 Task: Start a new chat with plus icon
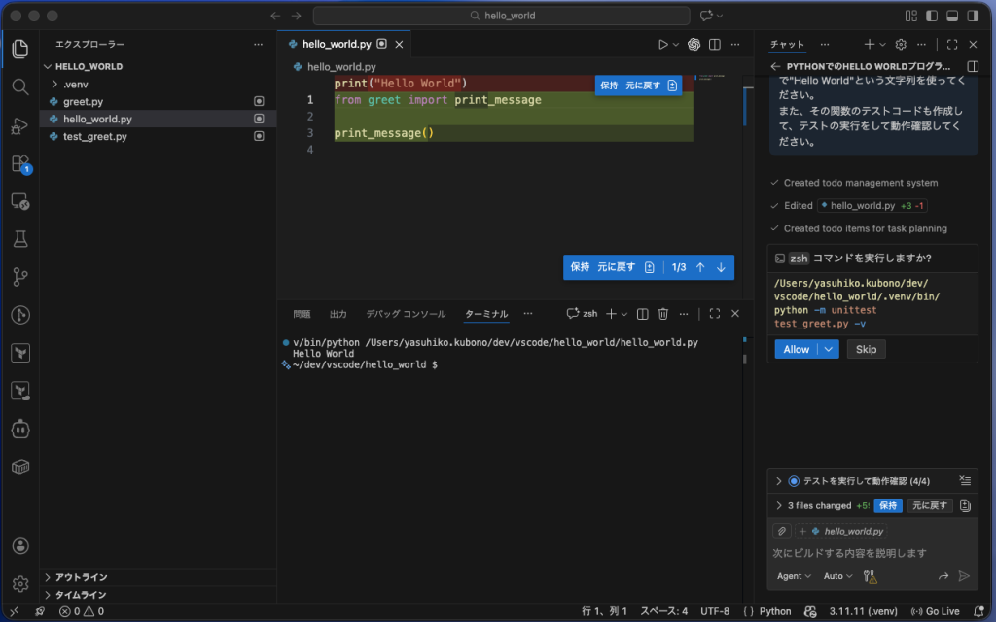[x=869, y=44]
